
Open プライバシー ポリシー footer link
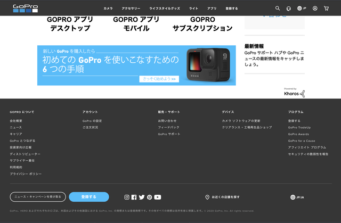[x=26, y=174]
